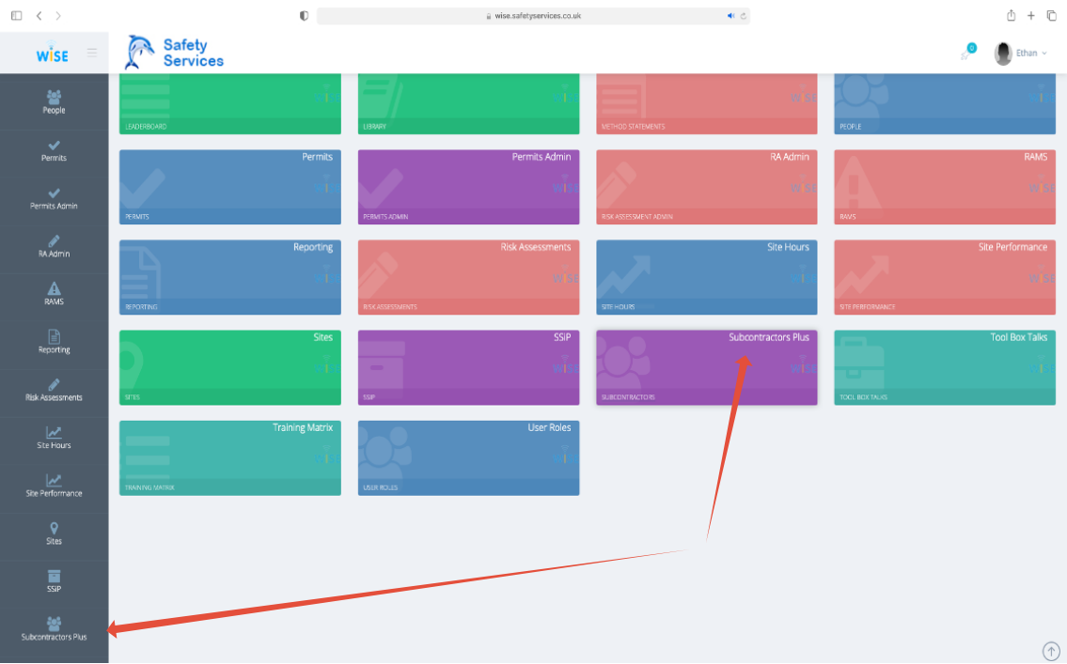
Task: Toggle the Safari sidebar panel button
Action: 16,16
